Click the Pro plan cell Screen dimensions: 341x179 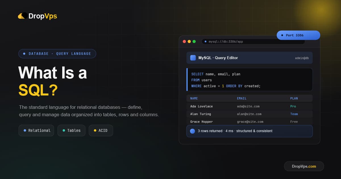click(293, 106)
